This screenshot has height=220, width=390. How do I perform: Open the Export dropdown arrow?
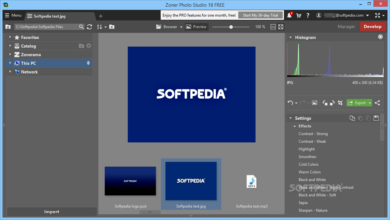(x=370, y=103)
